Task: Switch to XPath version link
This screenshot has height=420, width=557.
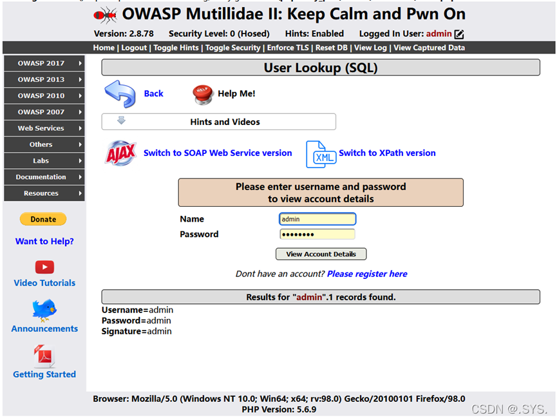Action: click(x=387, y=153)
